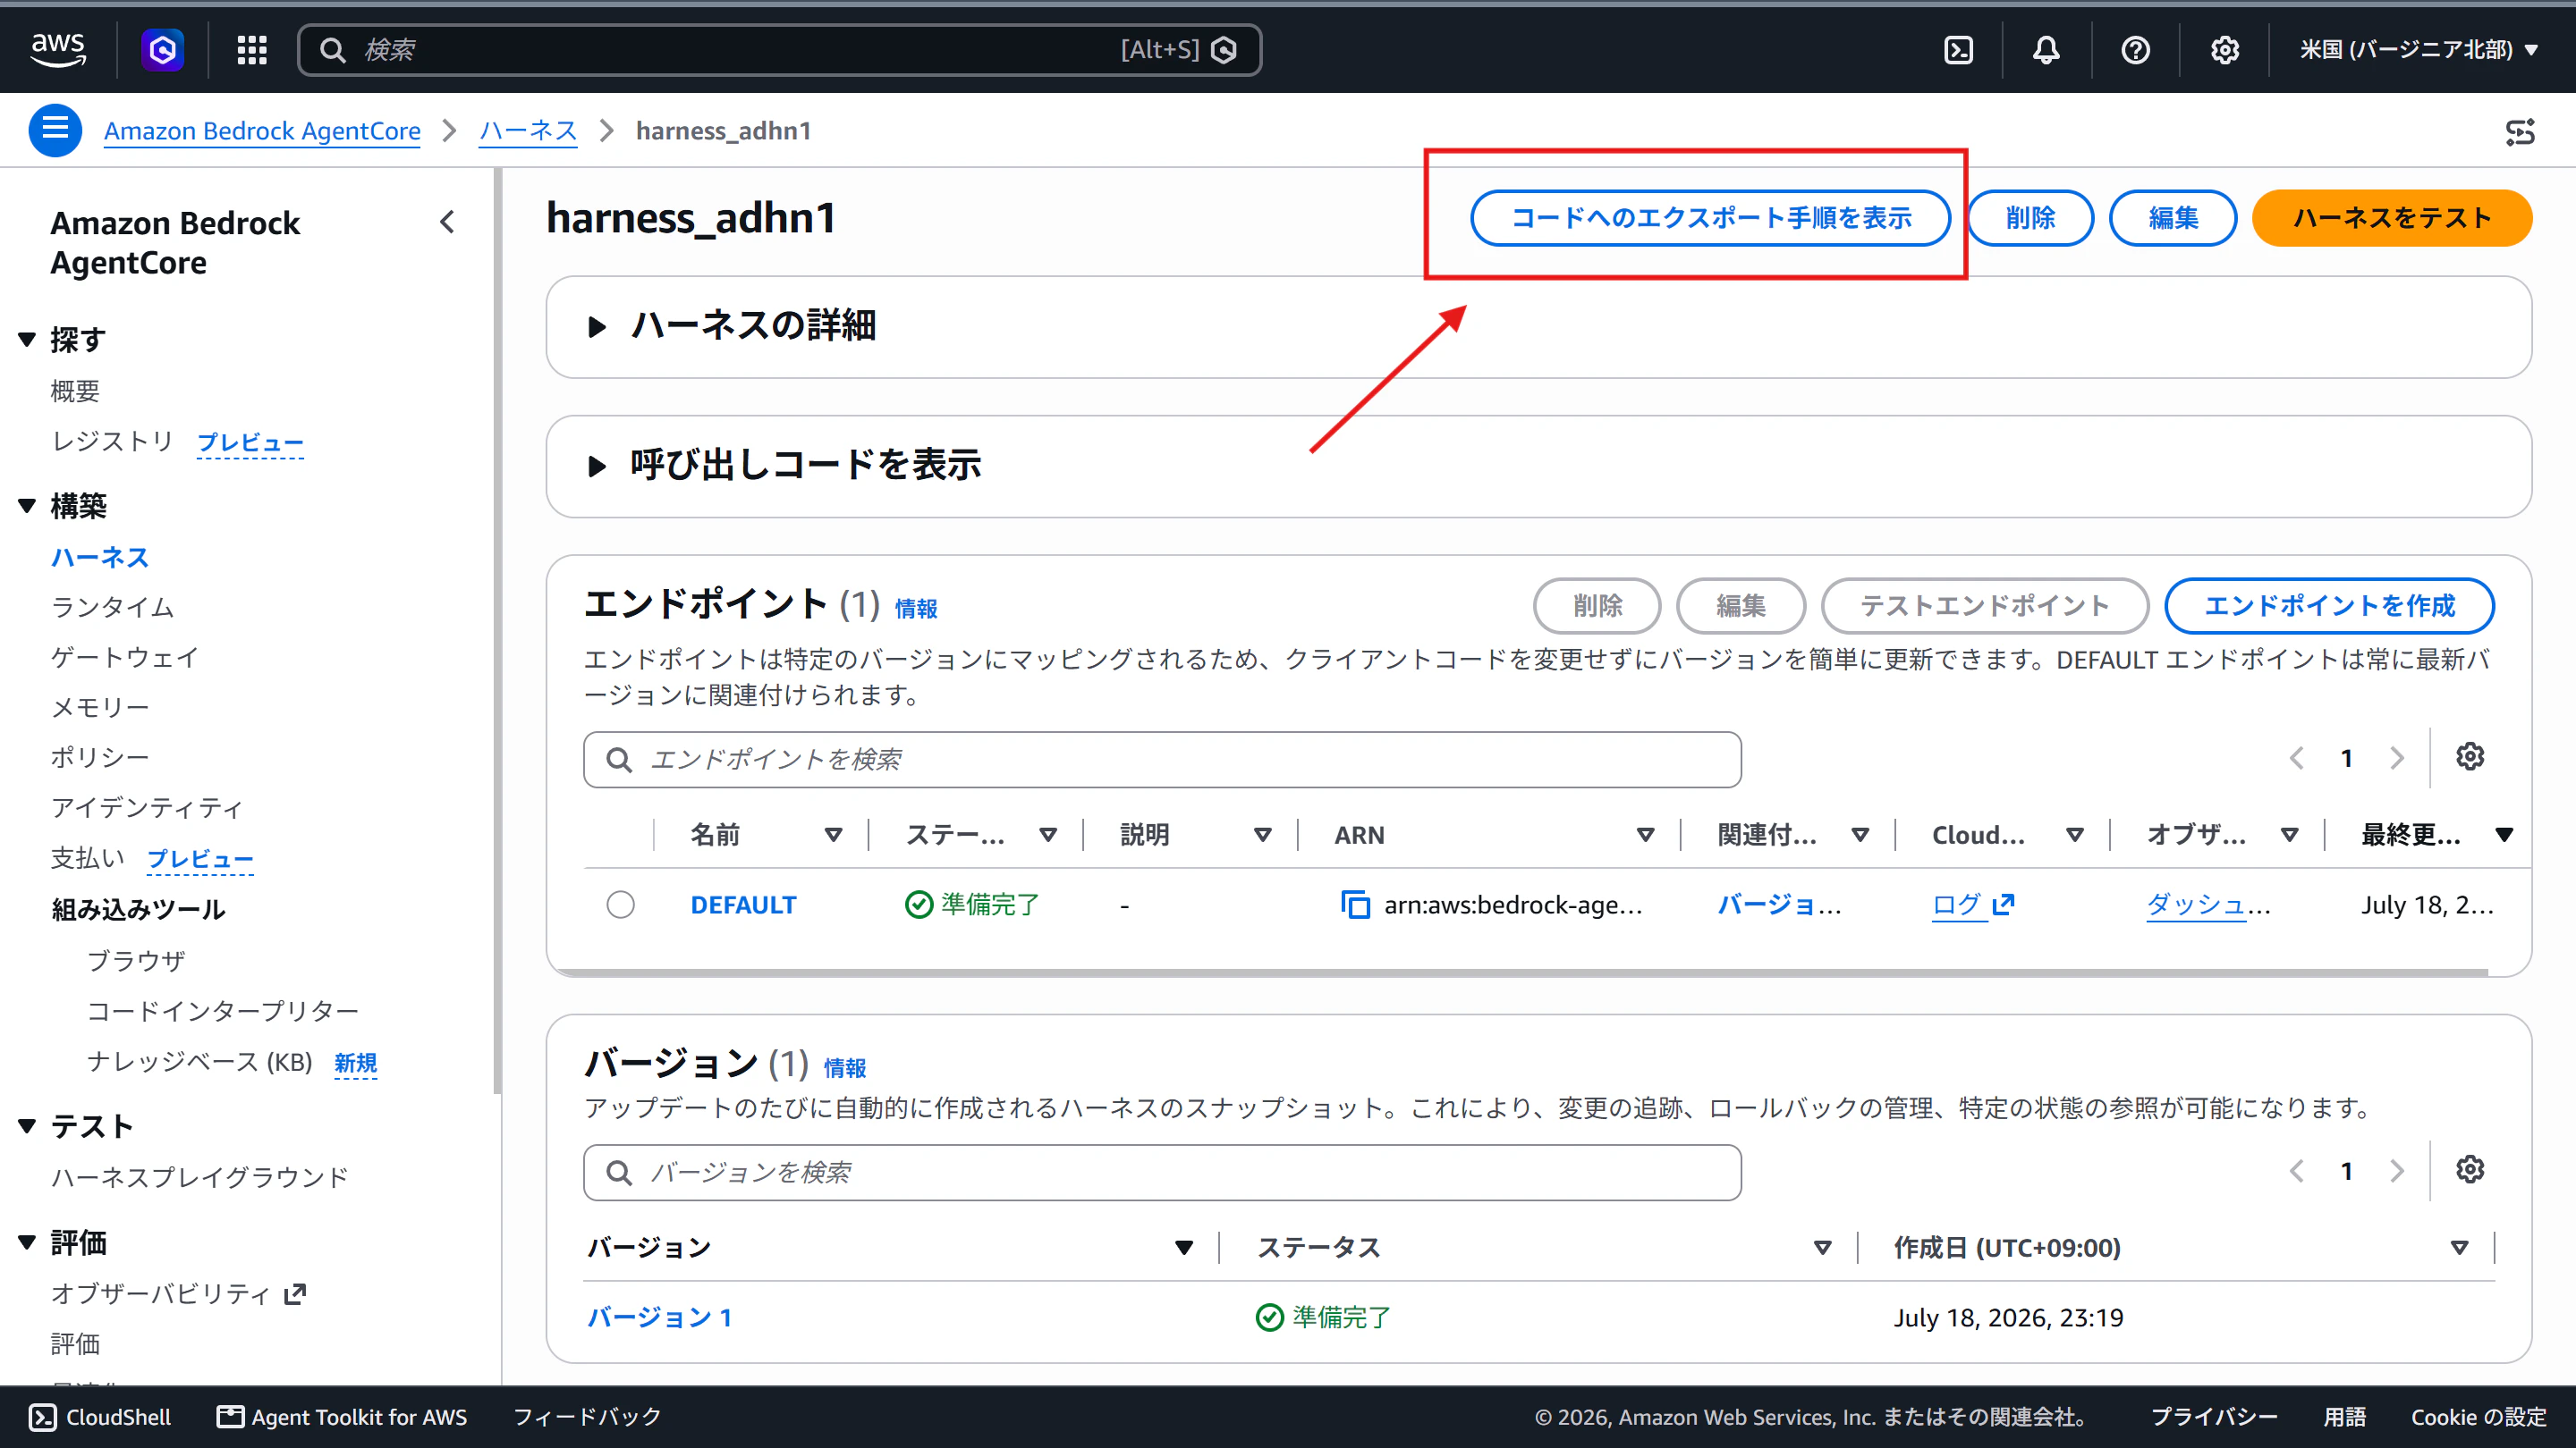This screenshot has height=1448, width=2576.
Task: Click the エンドポイントを検索 search field
Action: point(1162,760)
